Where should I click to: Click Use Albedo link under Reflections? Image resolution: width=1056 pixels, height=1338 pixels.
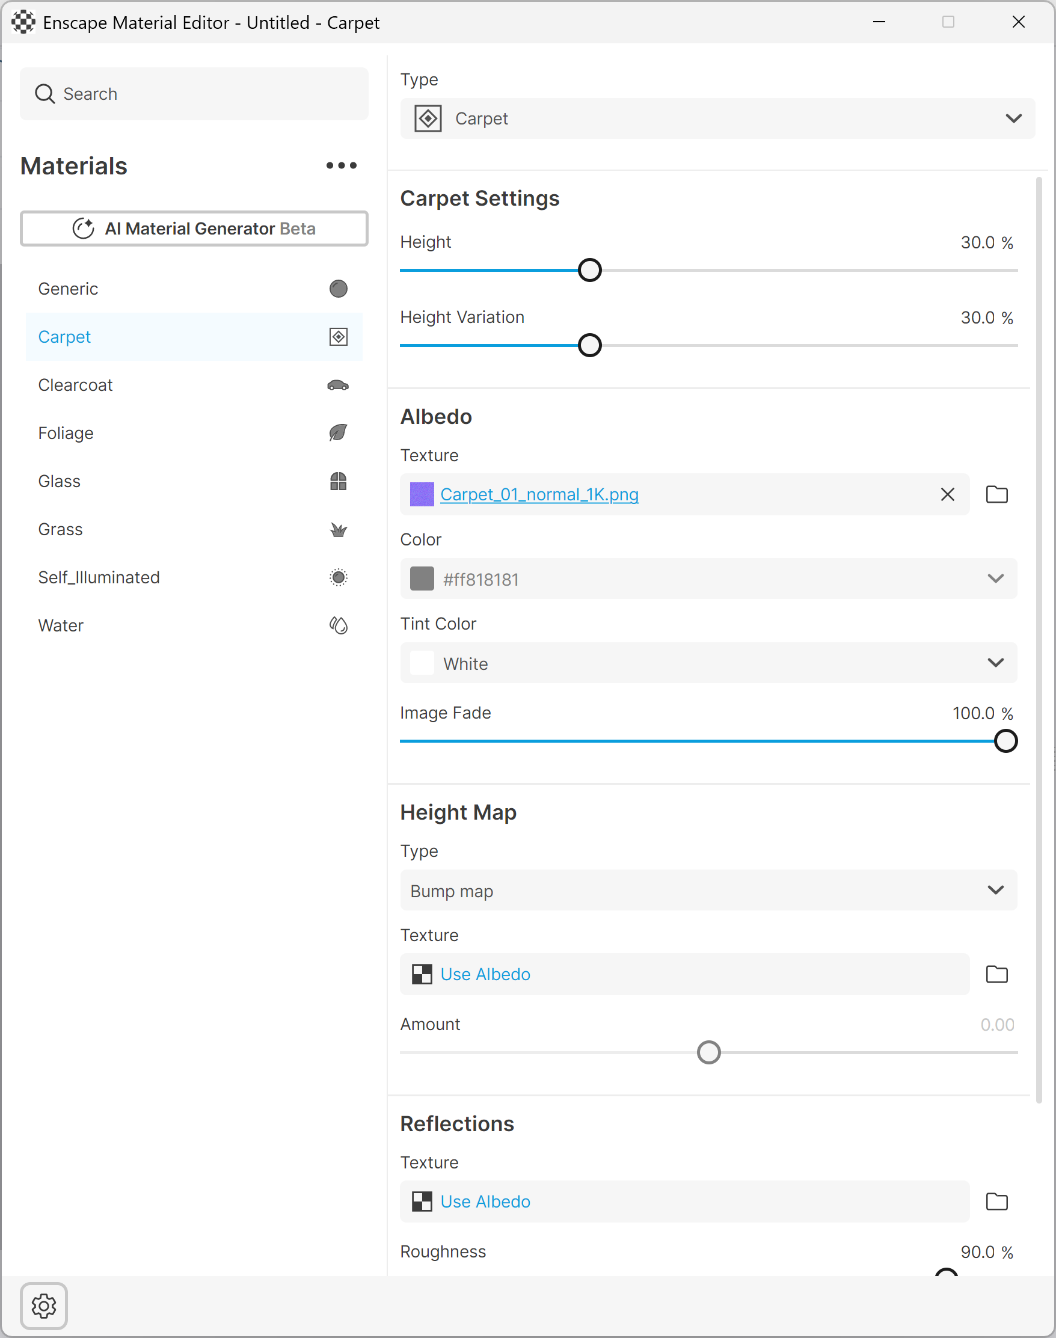point(485,1202)
